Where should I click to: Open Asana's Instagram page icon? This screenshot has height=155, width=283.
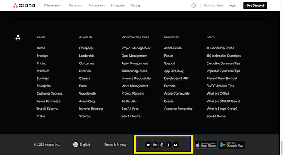[x=162, y=145]
